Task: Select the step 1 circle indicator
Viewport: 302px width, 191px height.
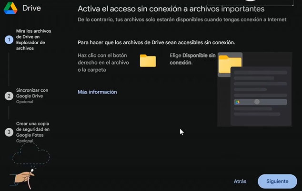Action: (9, 40)
